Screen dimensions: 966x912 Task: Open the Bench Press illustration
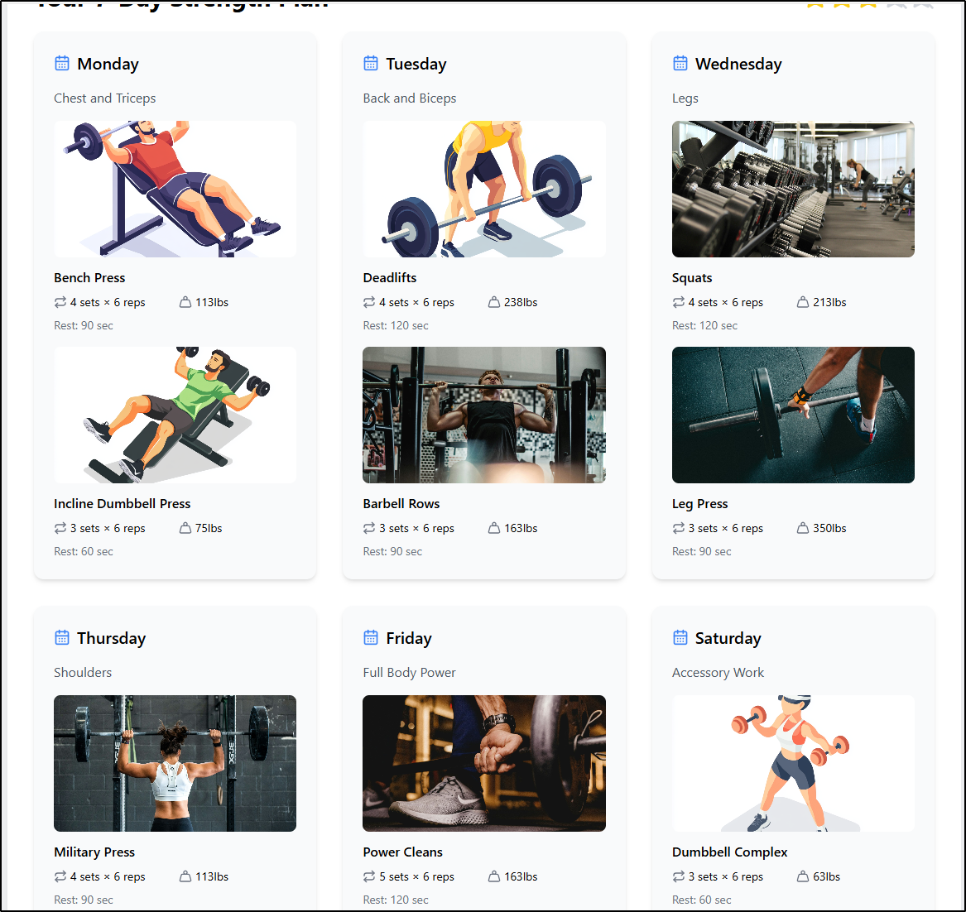pyautogui.click(x=175, y=189)
